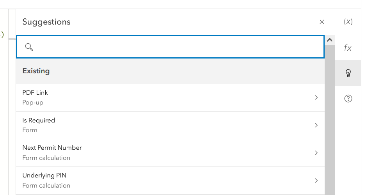Open the help question mark panel
This screenshot has height=195, width=366.
pos(348,99)
